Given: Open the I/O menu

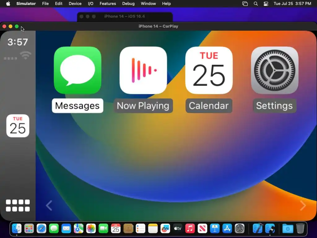Looking at the screenshot, I should coord(91,4).
